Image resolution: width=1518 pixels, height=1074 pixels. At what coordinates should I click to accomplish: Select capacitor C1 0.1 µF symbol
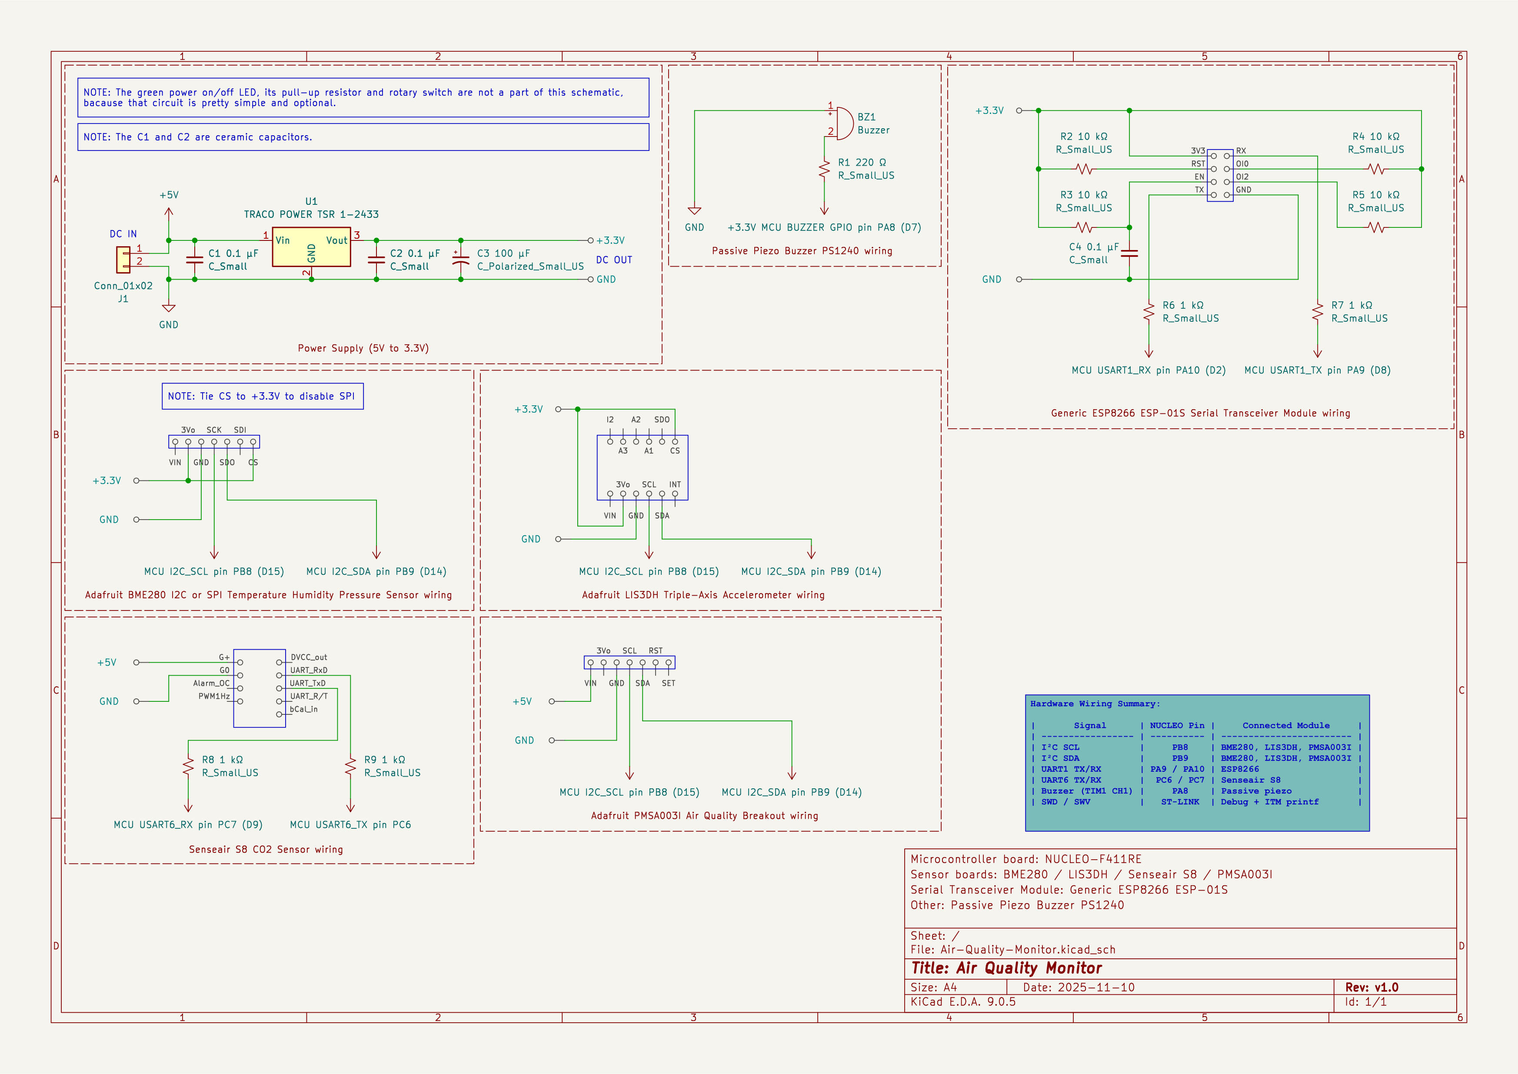point(194,260)
